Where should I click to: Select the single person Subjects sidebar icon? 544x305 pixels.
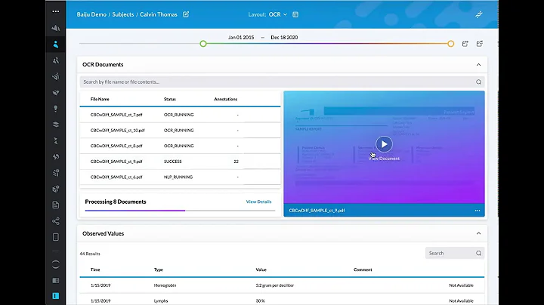55,45
